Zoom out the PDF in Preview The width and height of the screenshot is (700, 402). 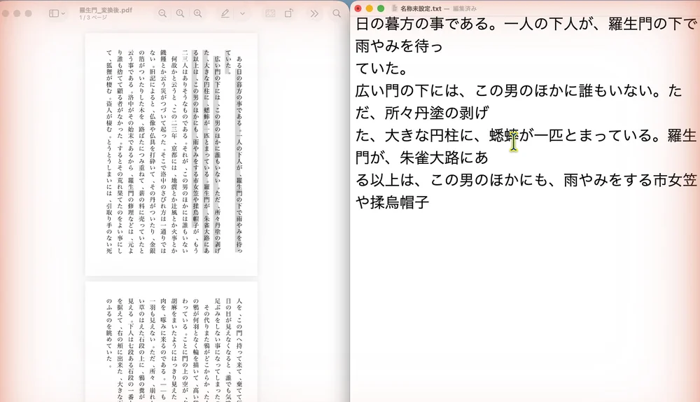(x=162, y=13)
